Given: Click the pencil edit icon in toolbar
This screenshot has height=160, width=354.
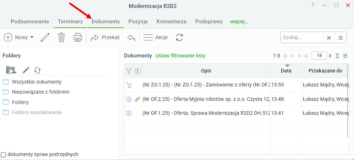Looking at the screenshot, I should [45, 37].
